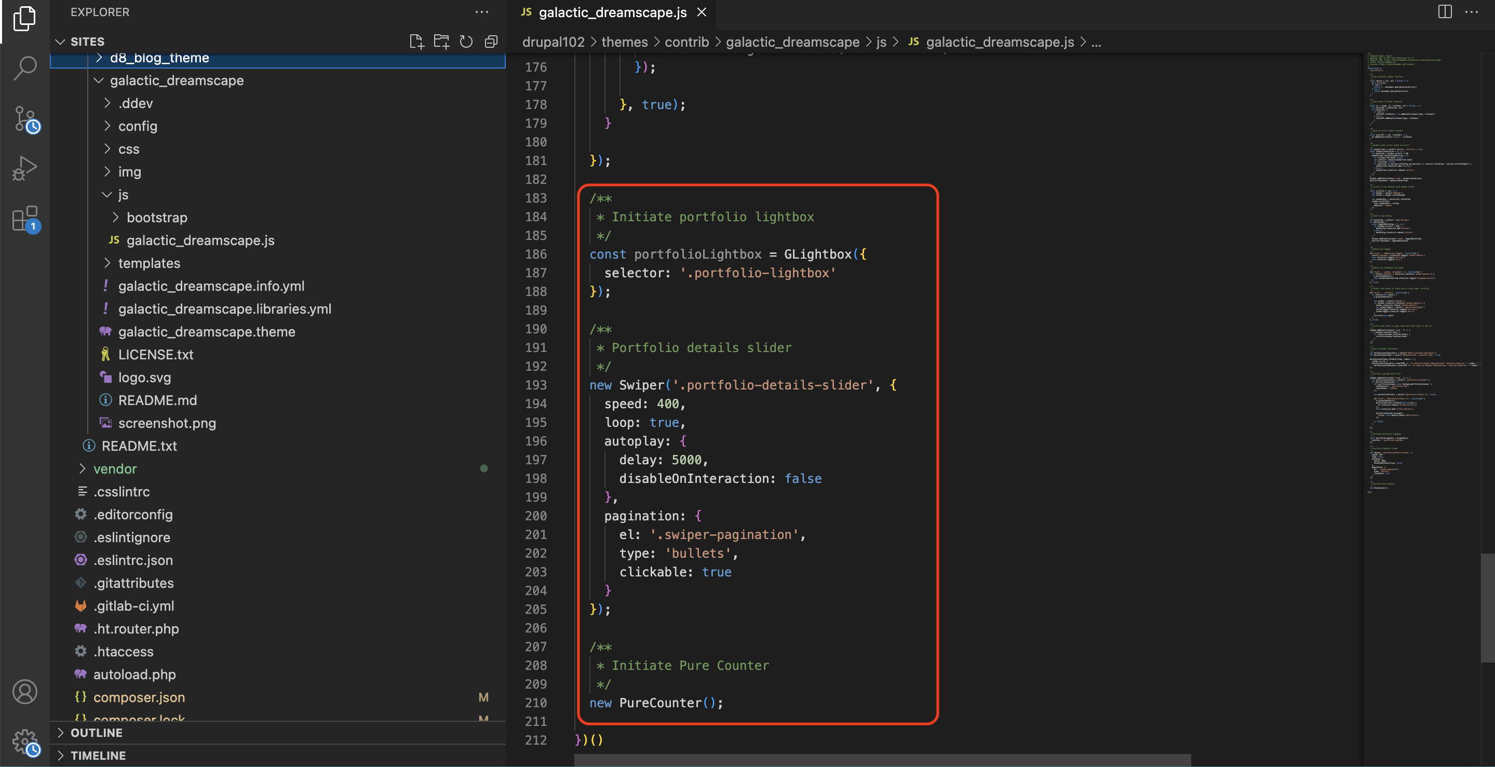Collapse the galactic_dreamscape folder
Screen dimensions: 1495x767
tap(177, 80)
